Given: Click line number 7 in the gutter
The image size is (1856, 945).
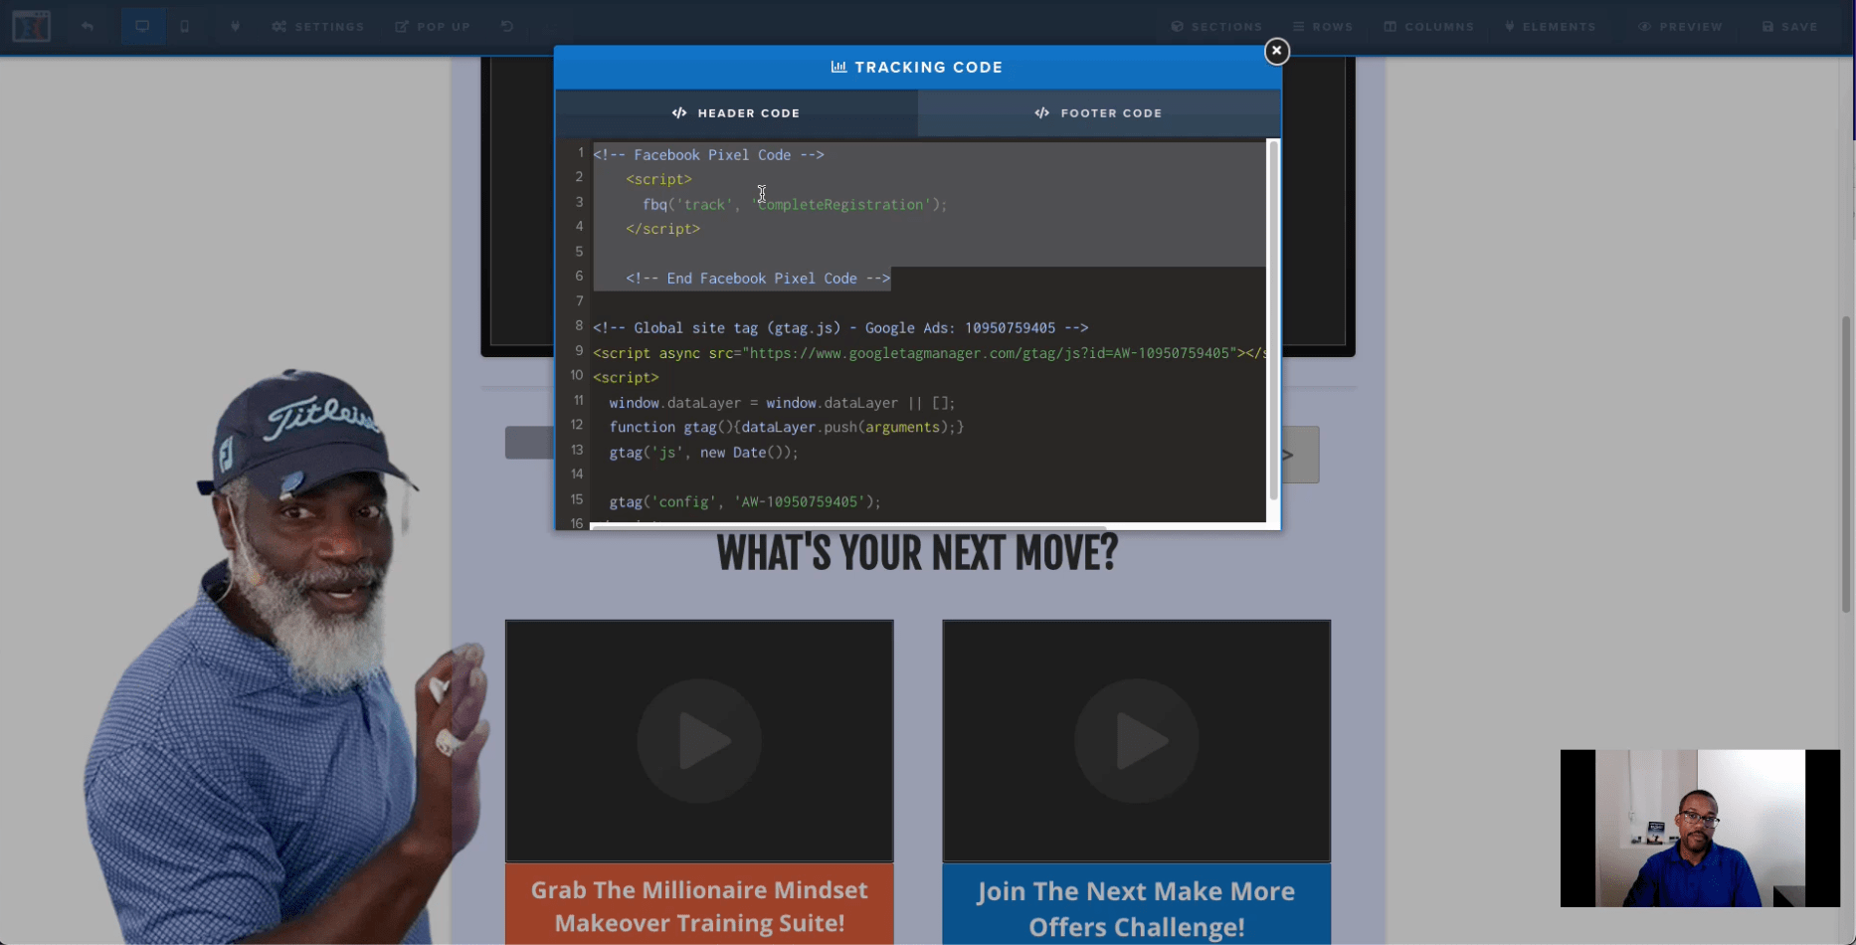Looking at the screenshot, I should pyautogui.click(x=579, y=301).
